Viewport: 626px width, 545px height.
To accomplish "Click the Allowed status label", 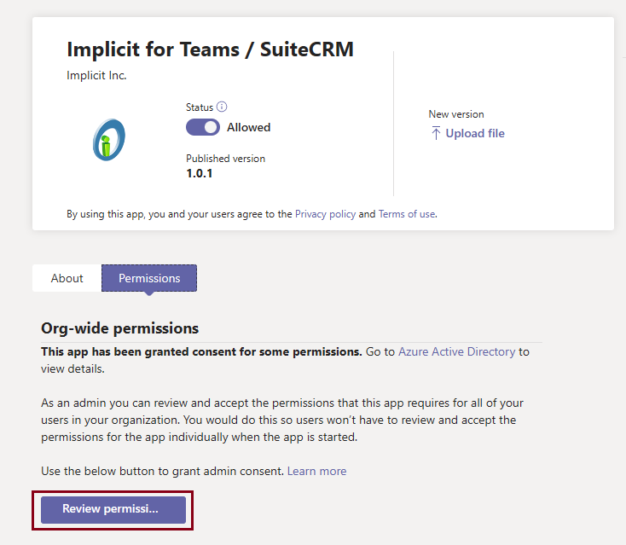I will [248, 127].
